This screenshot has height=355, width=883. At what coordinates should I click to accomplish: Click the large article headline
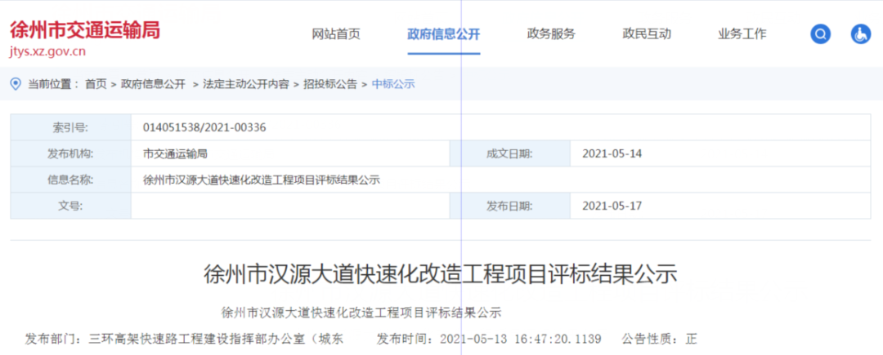[440, 274]
